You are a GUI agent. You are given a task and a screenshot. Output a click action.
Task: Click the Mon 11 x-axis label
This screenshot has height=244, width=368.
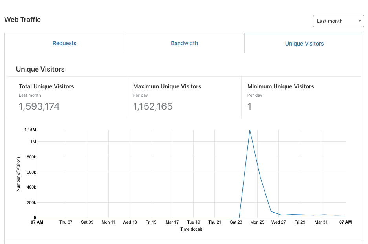tap(108, 222)
